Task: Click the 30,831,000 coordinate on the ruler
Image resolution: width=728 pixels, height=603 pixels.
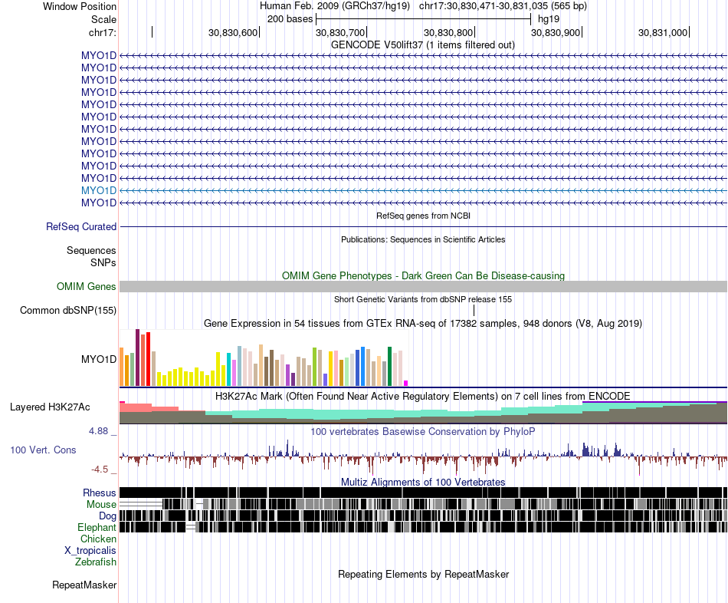Action: click(x=663, y=32)
